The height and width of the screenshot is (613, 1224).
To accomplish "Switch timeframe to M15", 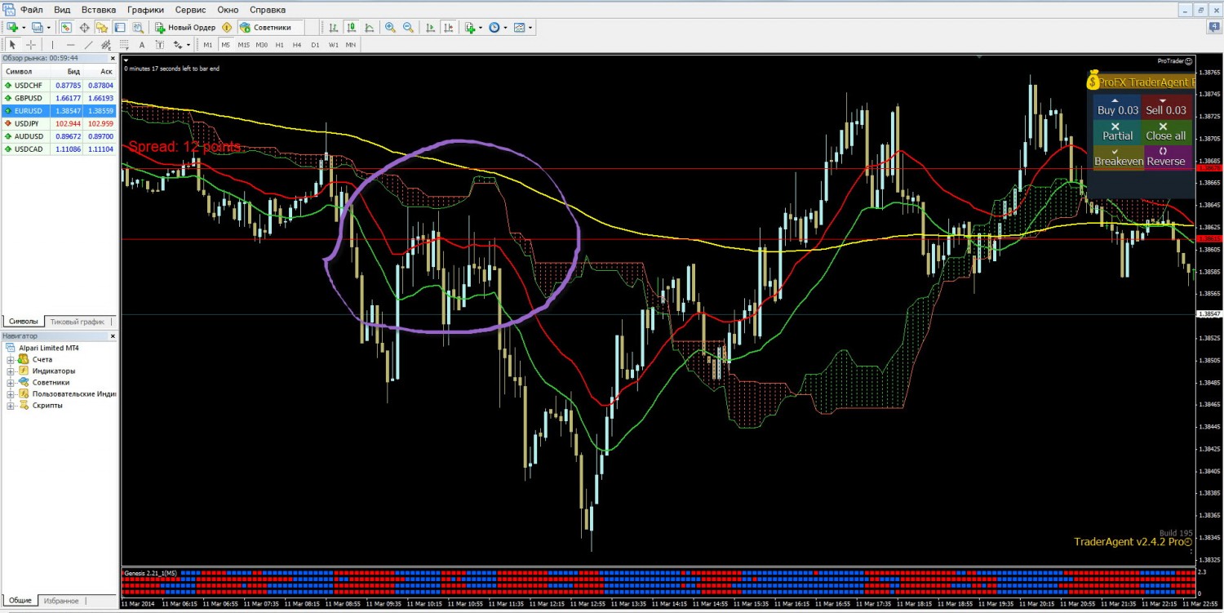I will tap(243, 44).
